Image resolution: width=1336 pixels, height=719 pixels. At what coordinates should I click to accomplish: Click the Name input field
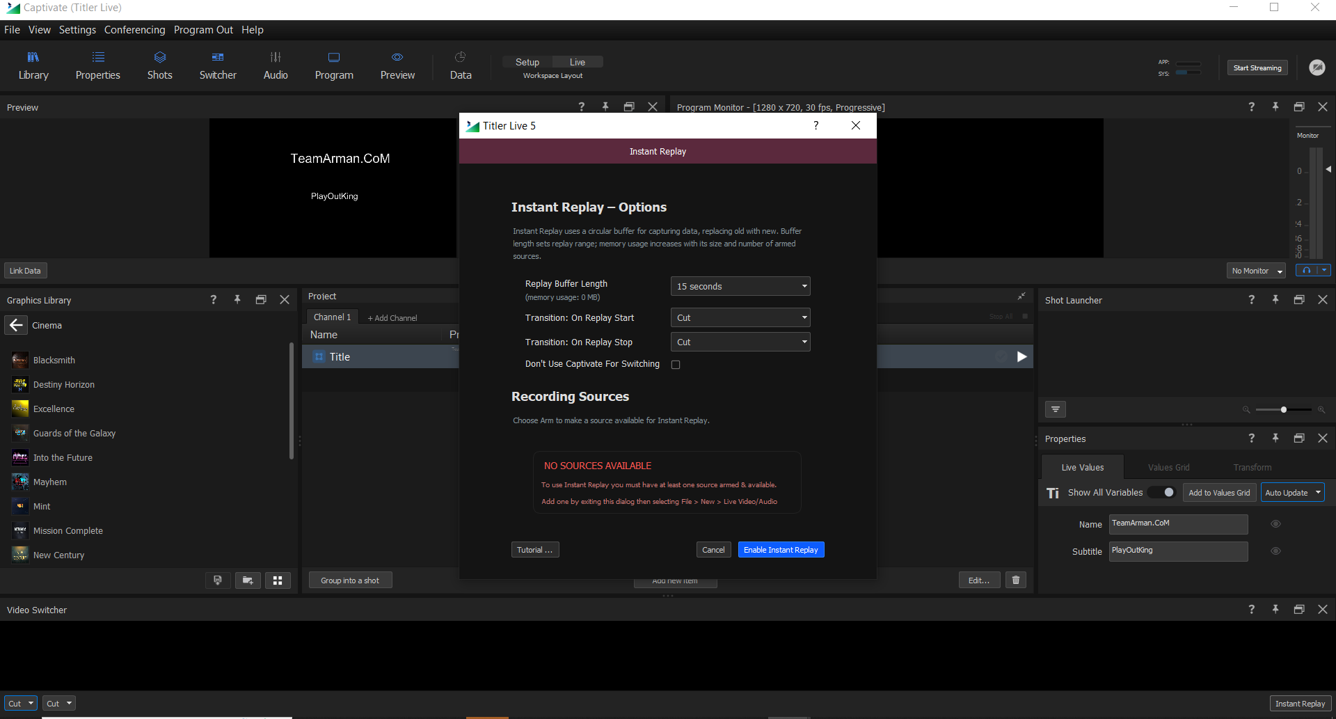coord(1178,524)
